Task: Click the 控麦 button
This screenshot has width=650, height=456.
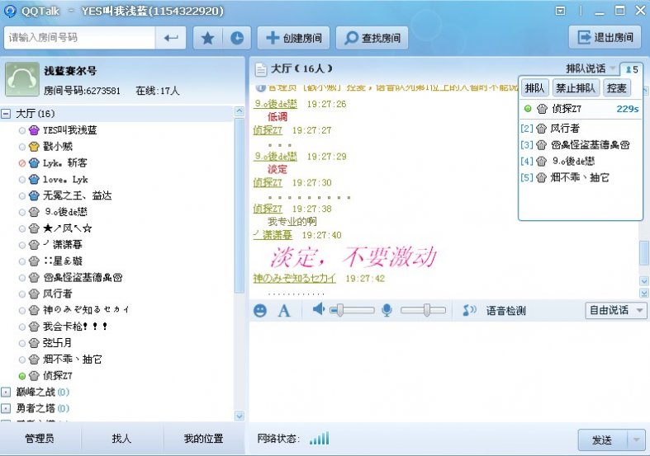Action: 616,88
